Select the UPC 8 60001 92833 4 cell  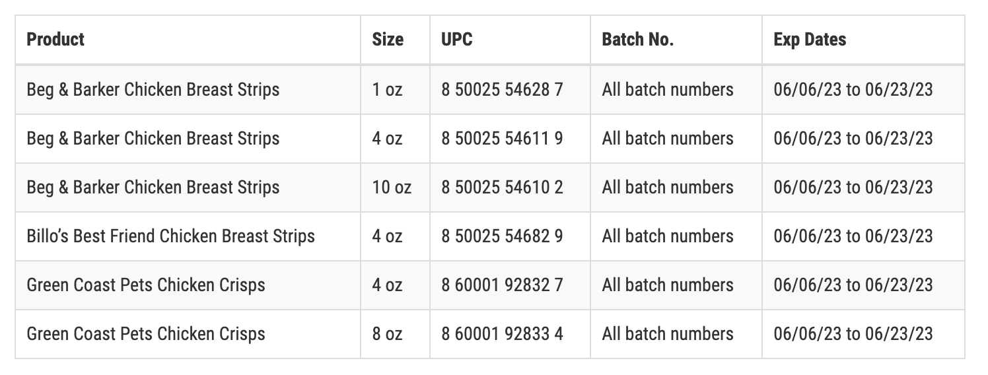(x=502, y=333)
